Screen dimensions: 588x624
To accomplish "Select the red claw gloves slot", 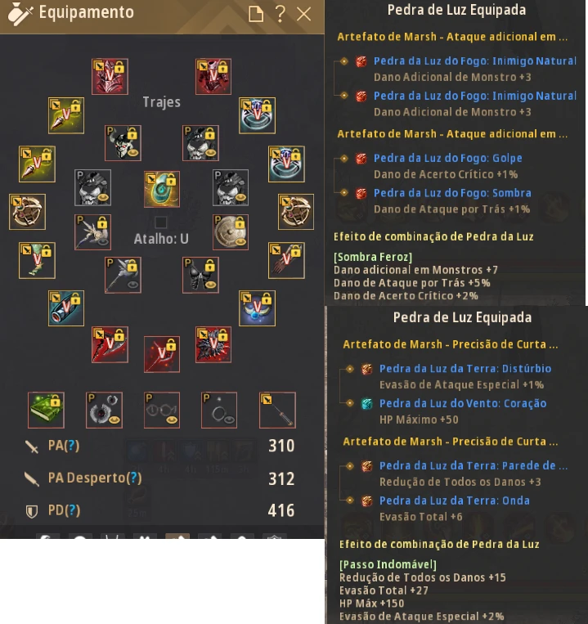I will (x=286, y=260).
